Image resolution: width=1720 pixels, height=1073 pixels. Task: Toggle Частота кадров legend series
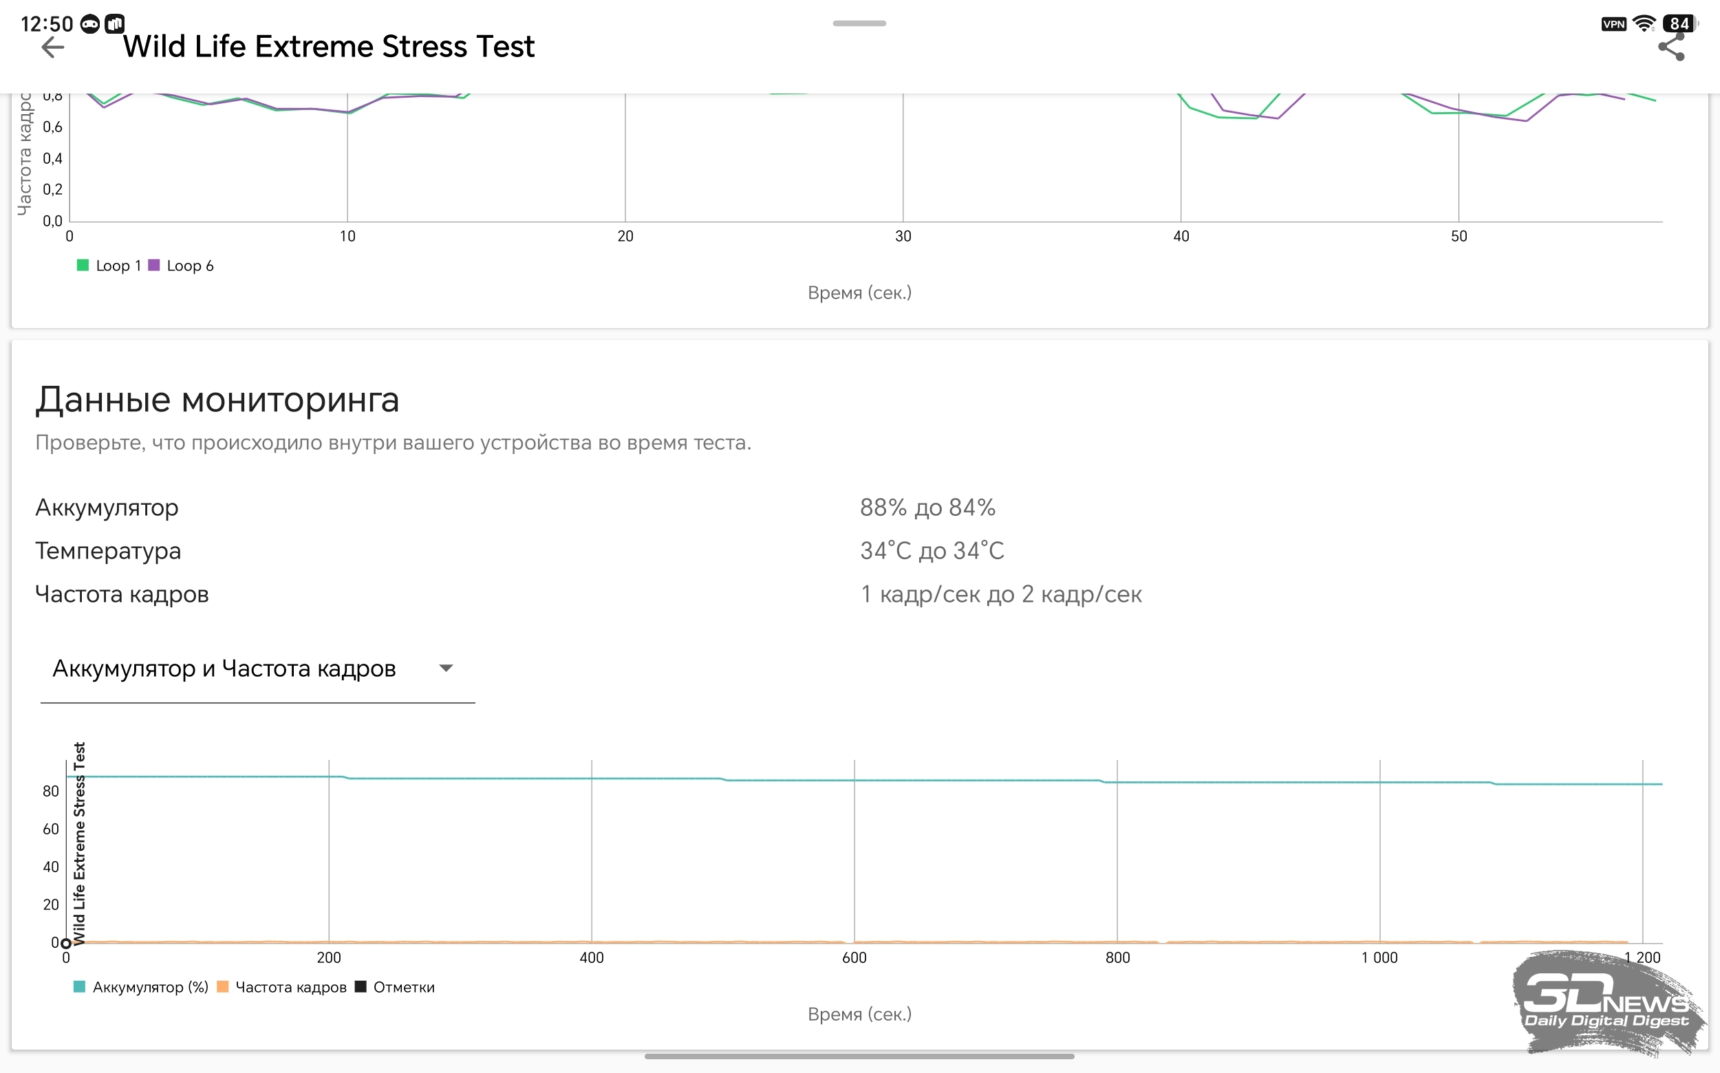point(282,987)
